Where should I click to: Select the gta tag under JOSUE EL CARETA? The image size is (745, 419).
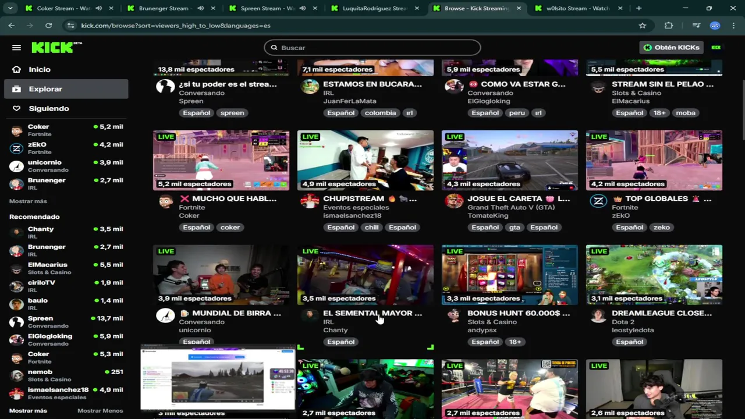515,228
